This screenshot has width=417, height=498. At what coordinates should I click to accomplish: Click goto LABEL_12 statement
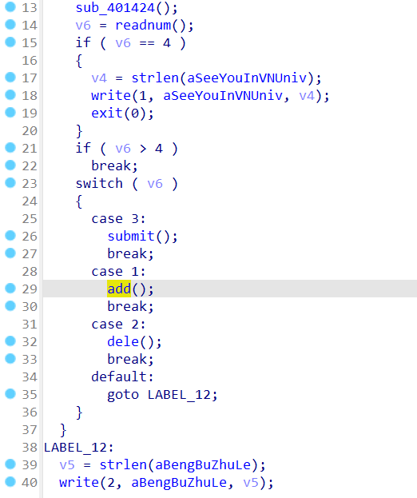(162, 395)
